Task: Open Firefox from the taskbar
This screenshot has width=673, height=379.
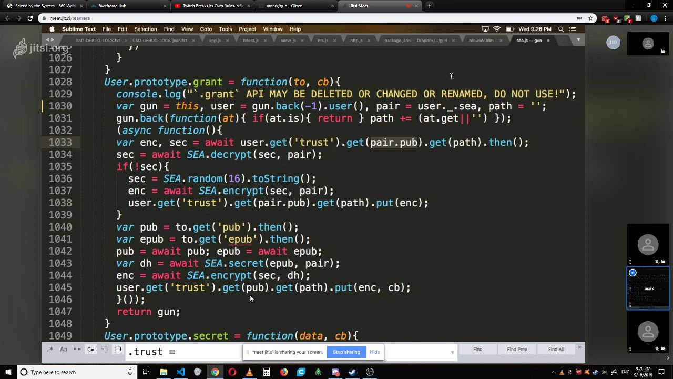Action: click(284, 372)
